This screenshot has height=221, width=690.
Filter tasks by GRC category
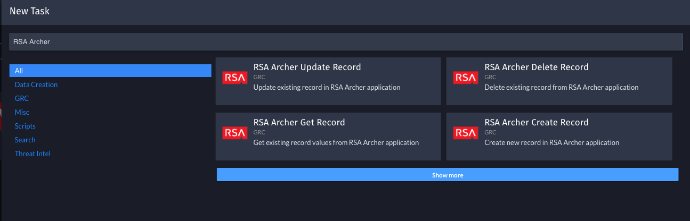click(x=22, y=98)
